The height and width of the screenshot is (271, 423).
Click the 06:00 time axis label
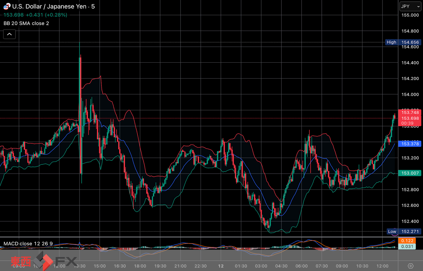tap(302, 266)
